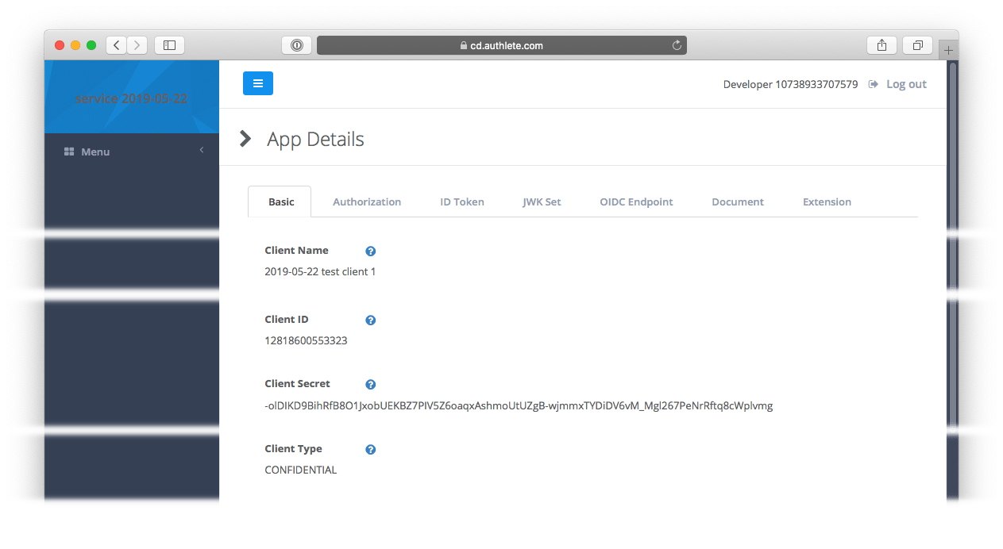This screenshot has width=1003, height=549.
Task: Open the JWK Set tab
Action: (542, 202)
